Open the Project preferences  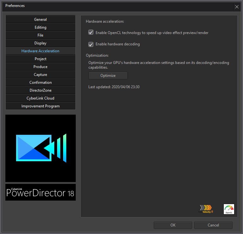[40, 59]
